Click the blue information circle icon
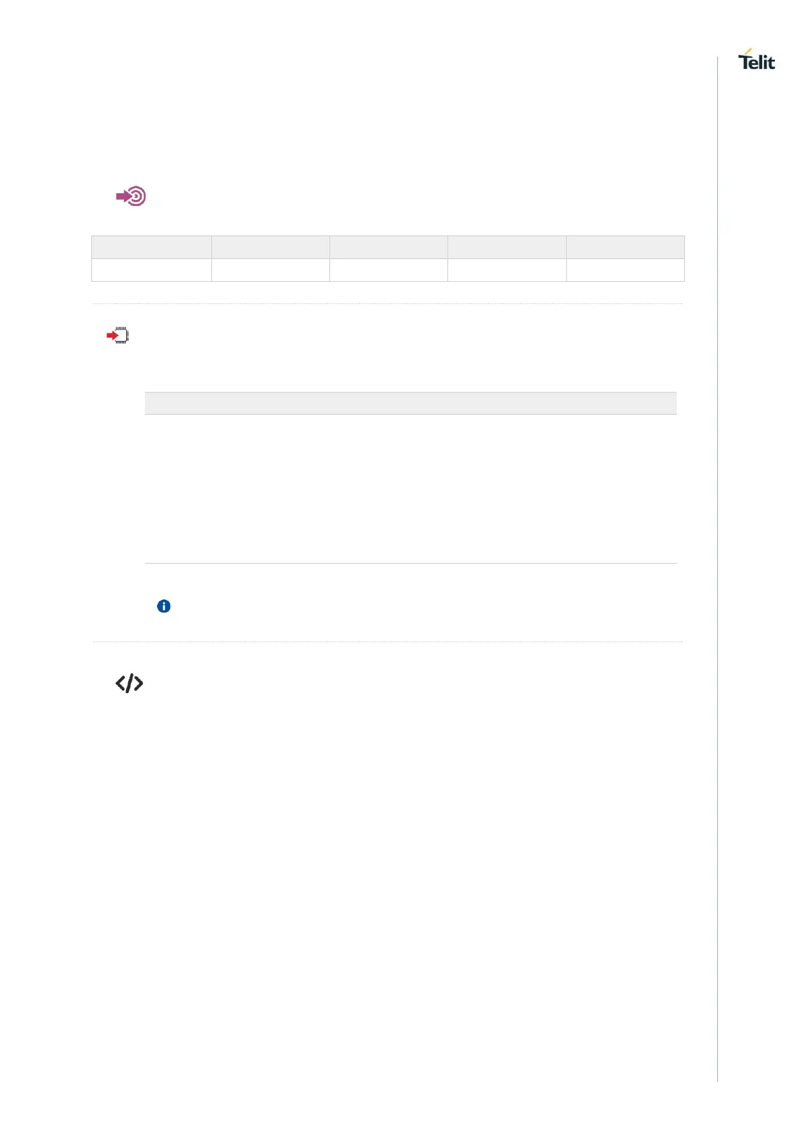The width and height of the screenshot is (799, 1130). click(164, 606)
